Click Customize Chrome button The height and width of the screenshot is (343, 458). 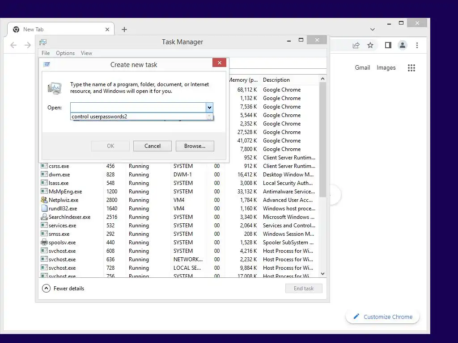point(383,317)
